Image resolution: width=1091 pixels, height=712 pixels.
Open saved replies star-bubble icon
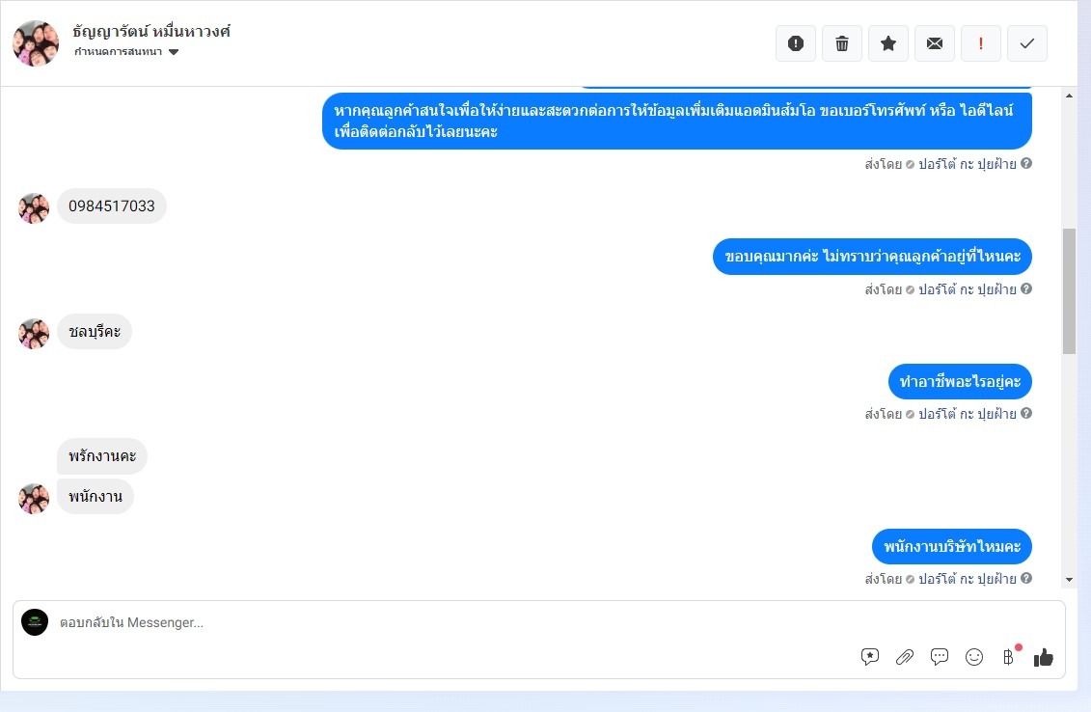[x=870, y=656]
